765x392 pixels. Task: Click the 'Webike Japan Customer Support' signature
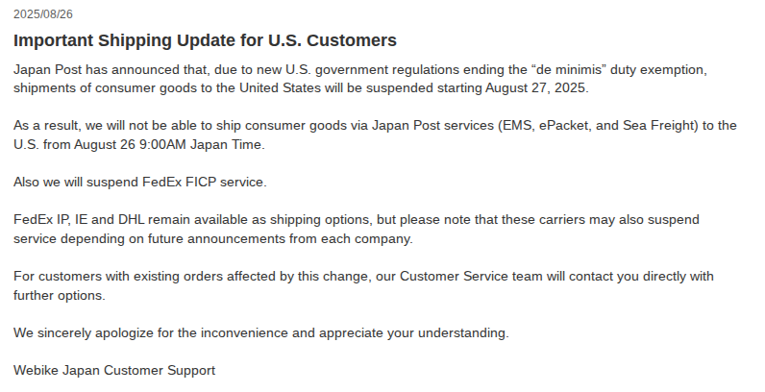click(114, 371)
